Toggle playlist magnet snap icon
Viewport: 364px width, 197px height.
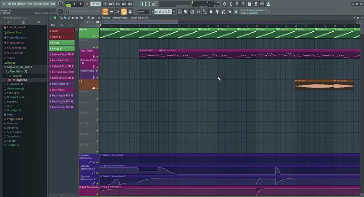pos(55,18)
